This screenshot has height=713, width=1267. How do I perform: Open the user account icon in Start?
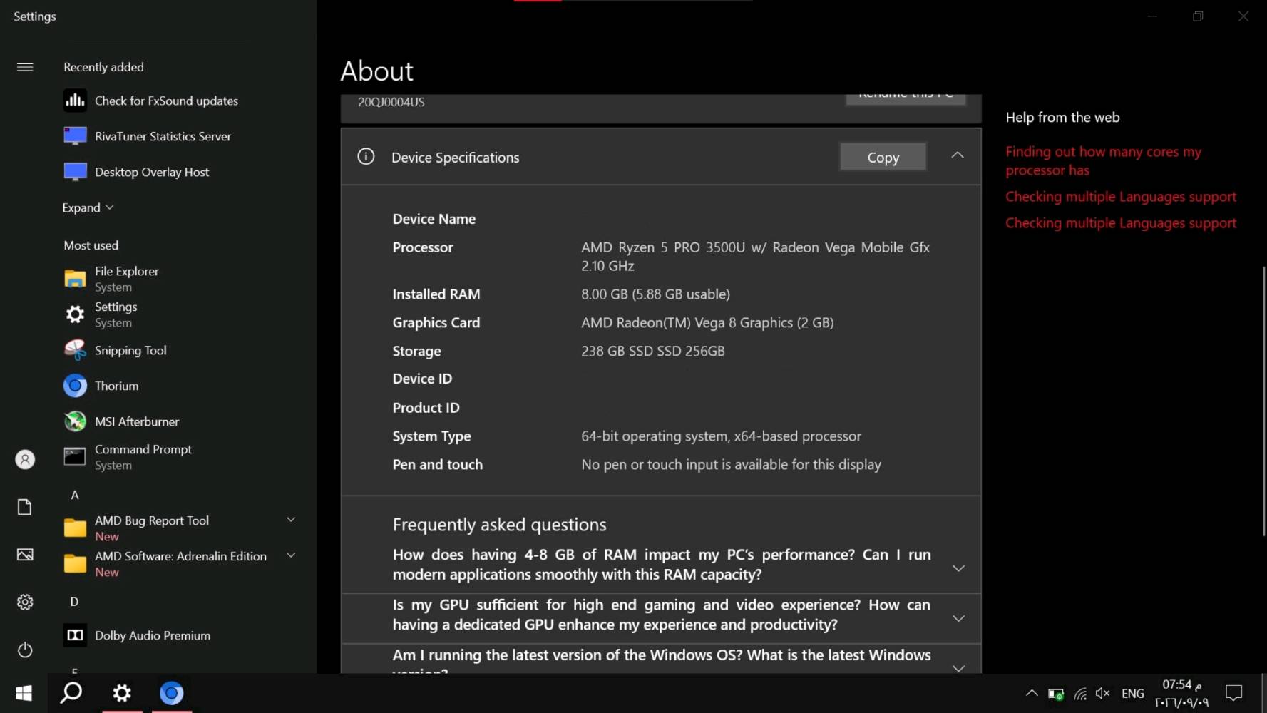coord(25,460)
